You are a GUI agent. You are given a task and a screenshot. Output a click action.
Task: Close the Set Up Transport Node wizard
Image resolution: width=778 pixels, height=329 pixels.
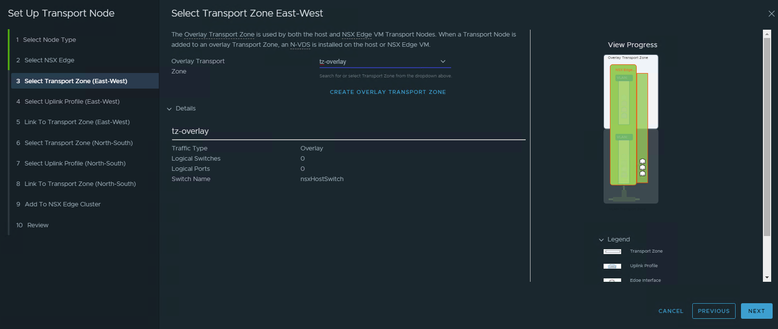click(x=771, y=14)
